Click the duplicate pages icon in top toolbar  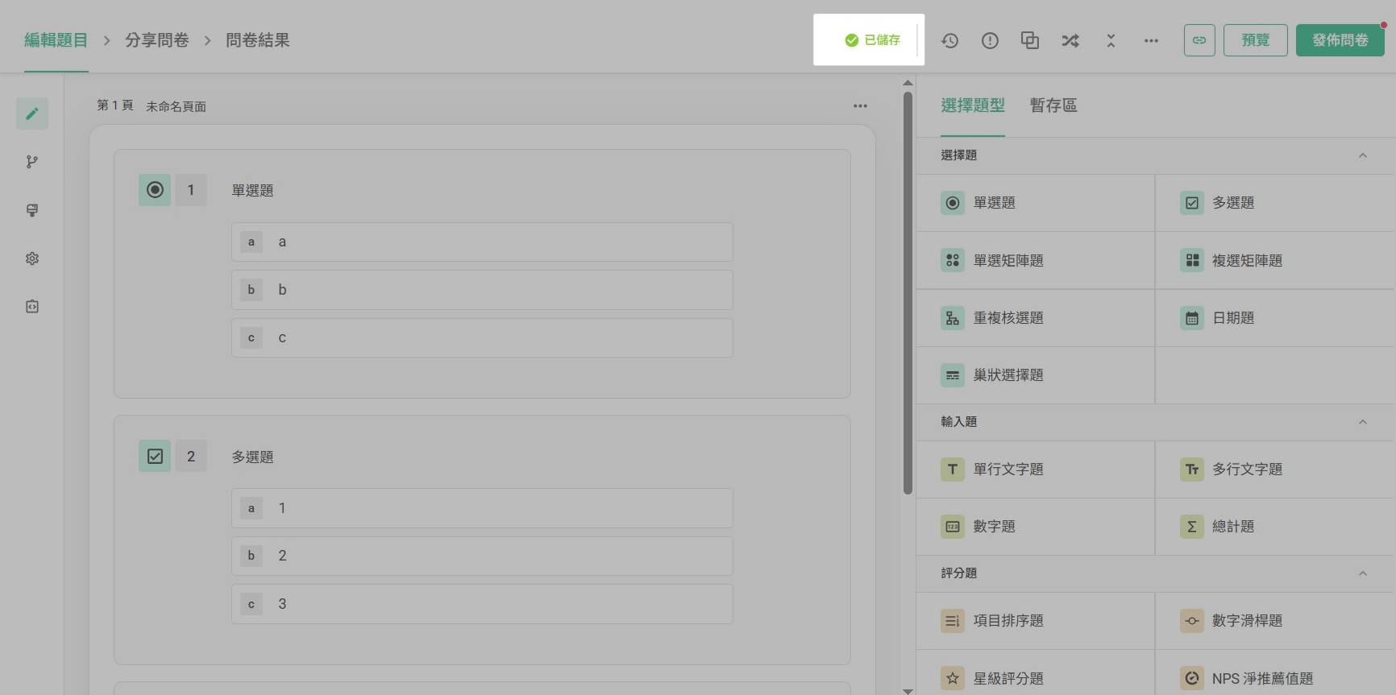point(1030,40)
